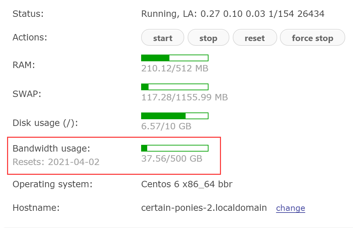This screenshot has height=228, width=353.
Task: Click the 117.28/1155.99 MB swap value
Action: point(184,98)
